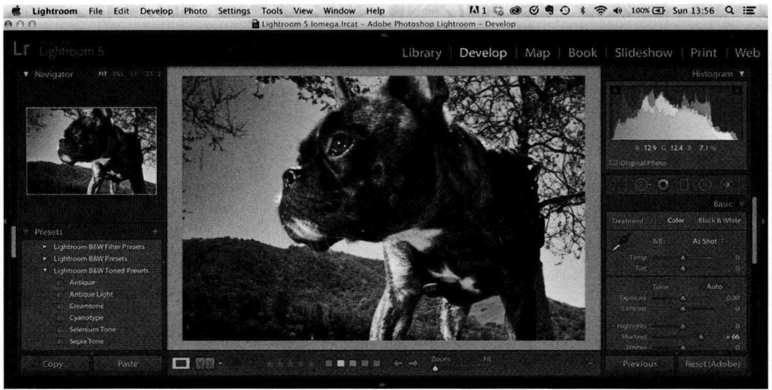Click the toolbar Zoom slider handle
Image resolution: width=772 pixels, height=390 pixels.
[x=435, y=368]
